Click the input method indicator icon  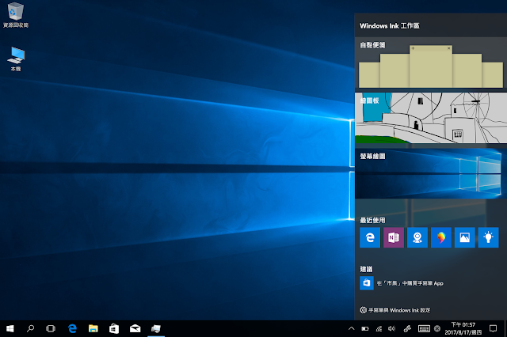coord(437,328)
